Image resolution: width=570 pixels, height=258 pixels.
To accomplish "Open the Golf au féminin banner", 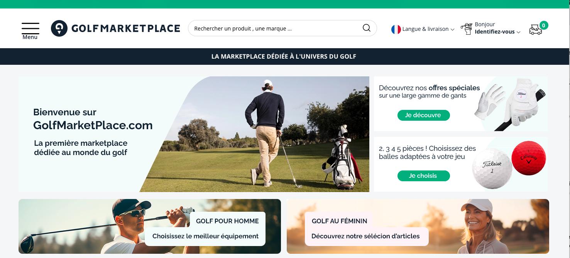I will [418, 226].
